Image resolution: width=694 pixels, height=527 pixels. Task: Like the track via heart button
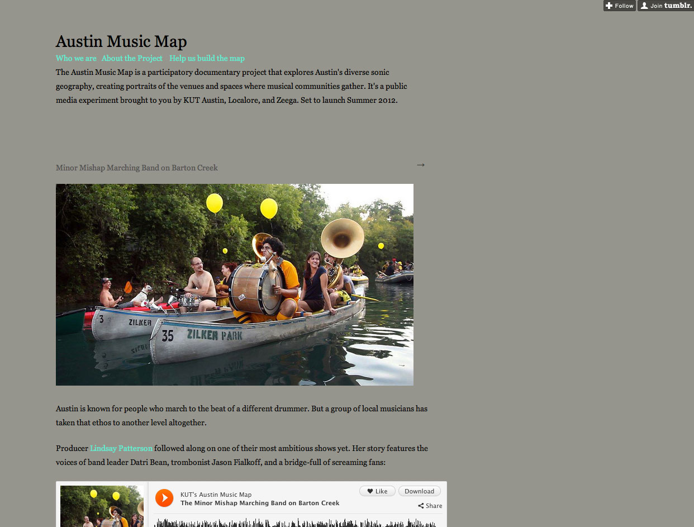coord(377,491)
